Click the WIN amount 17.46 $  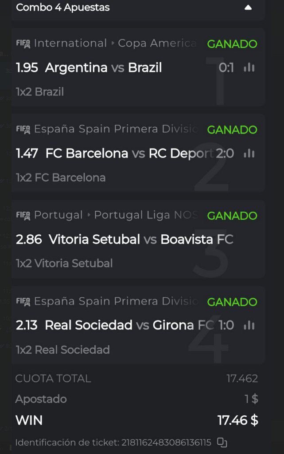click(237, 420)
